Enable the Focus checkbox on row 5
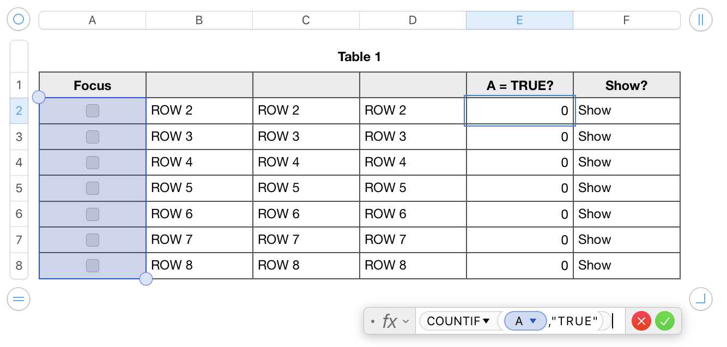 click(92, 188)
